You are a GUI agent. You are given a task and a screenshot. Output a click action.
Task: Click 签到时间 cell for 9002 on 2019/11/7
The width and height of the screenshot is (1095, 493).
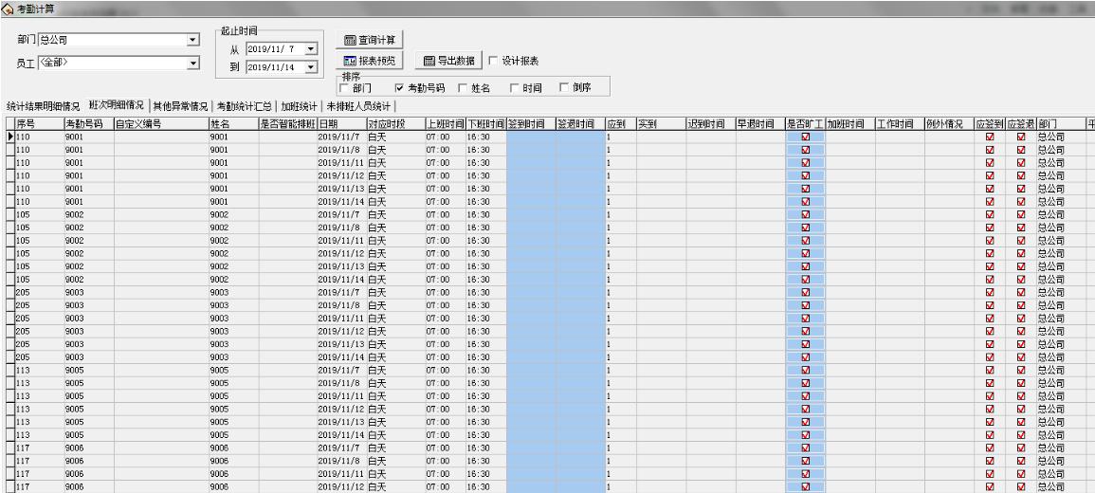pos(531,214)
